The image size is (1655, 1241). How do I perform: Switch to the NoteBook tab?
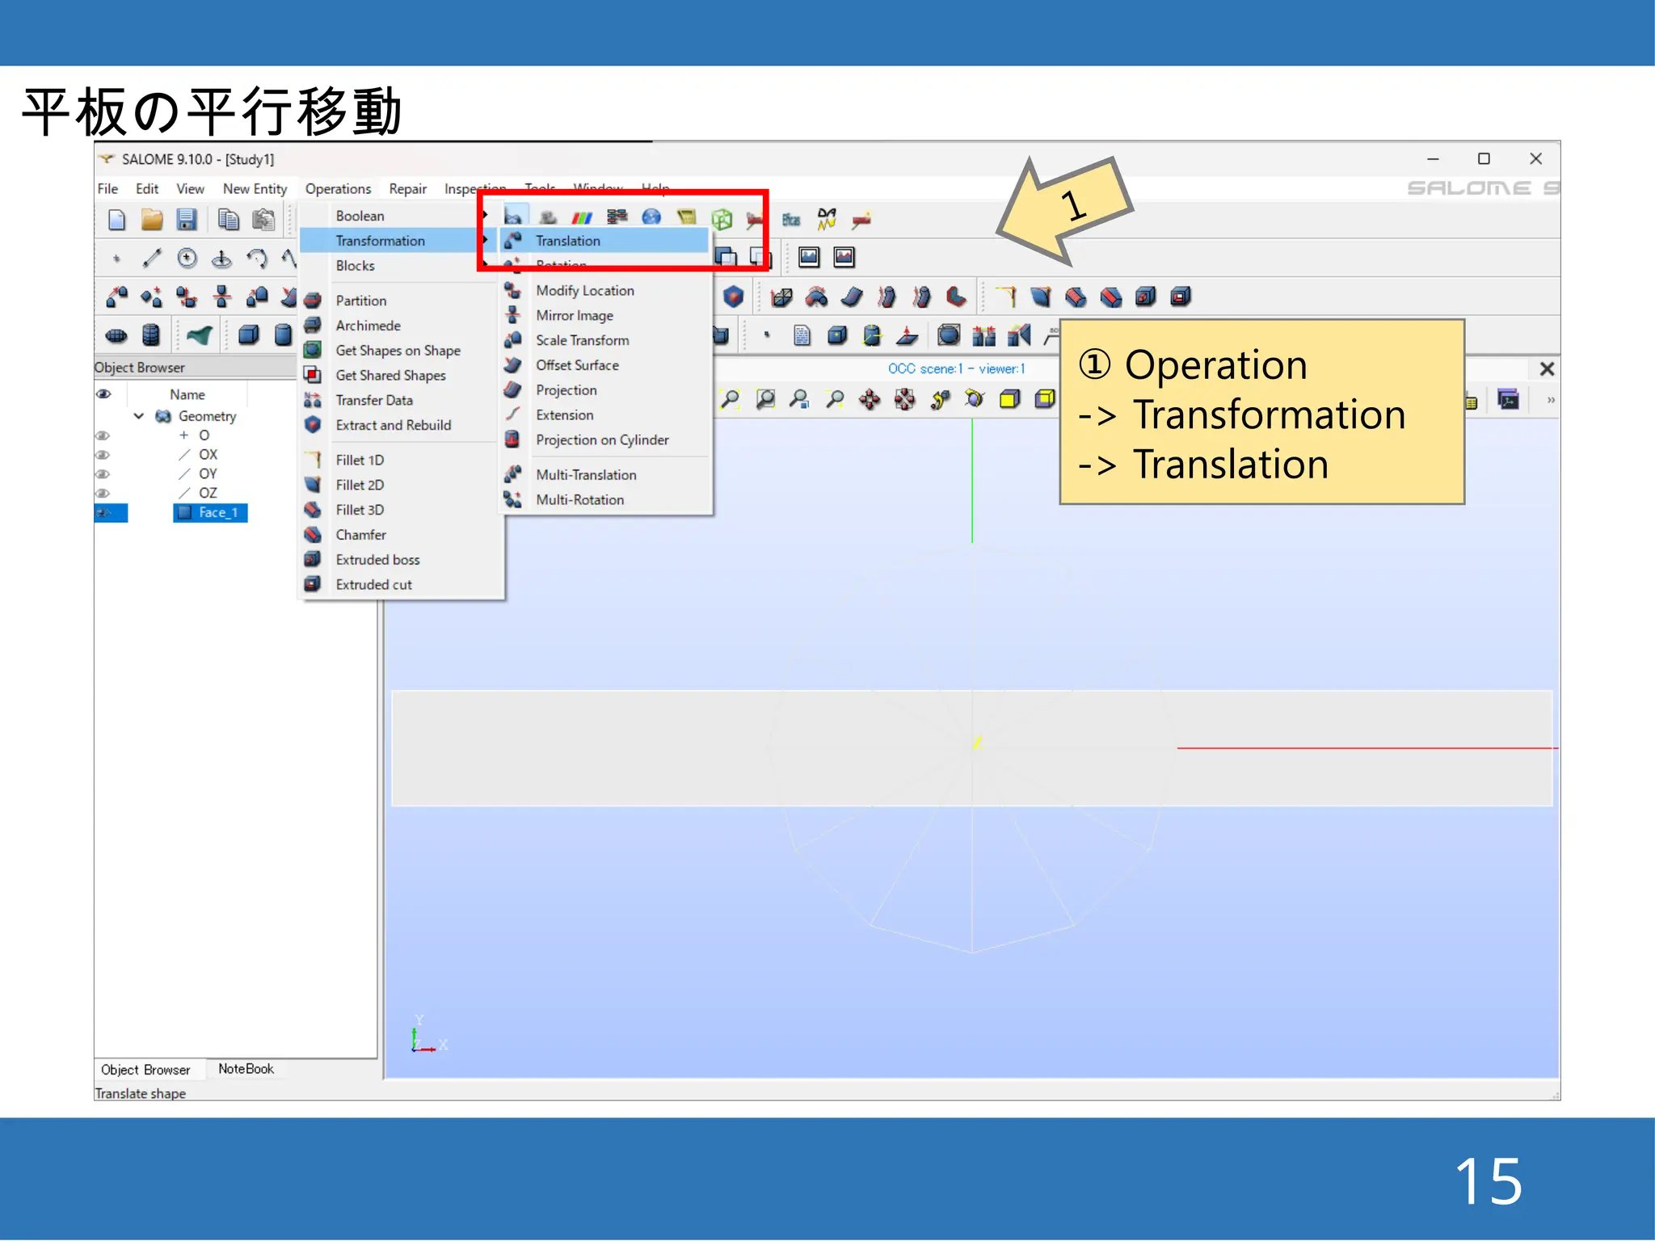click(246, 1069)
